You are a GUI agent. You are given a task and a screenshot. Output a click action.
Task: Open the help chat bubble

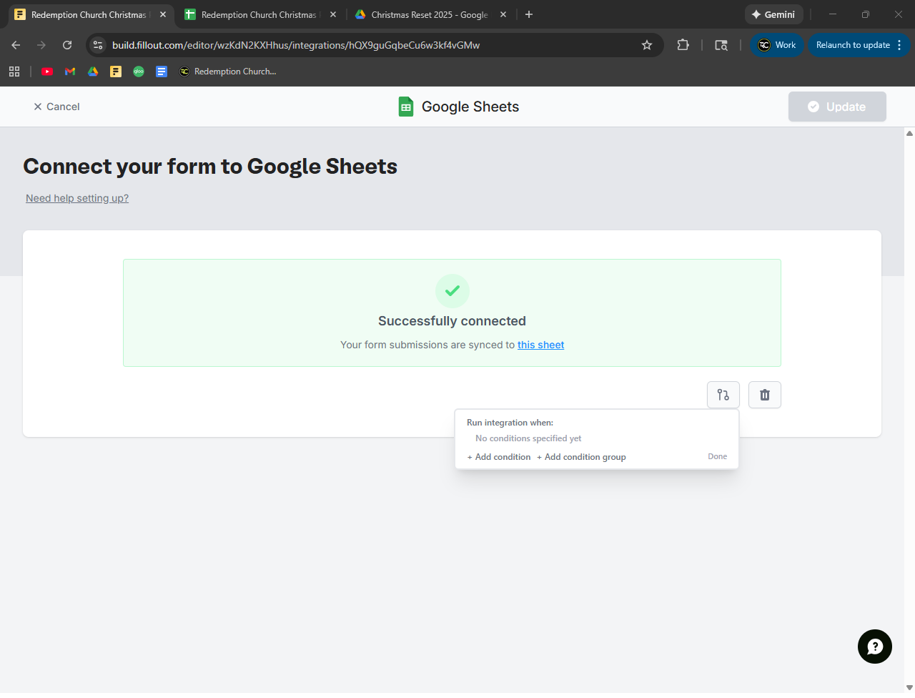pyautogui.click(x=874, y=647)
